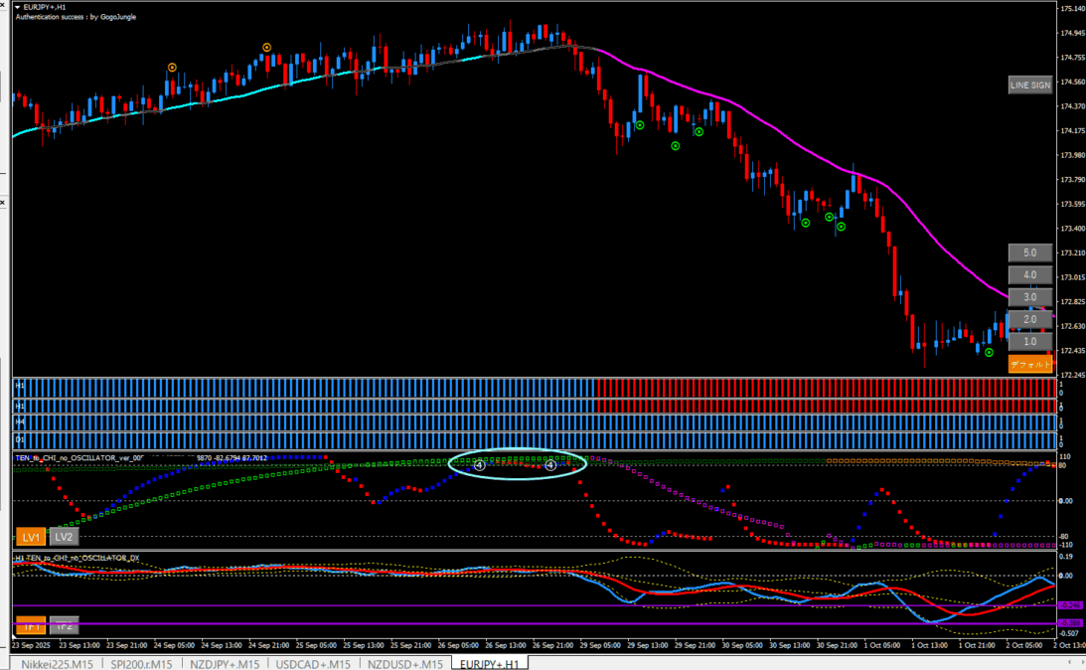
Task: Toggle the LINE SIGN button
Action: click(x=1029, y=85)
